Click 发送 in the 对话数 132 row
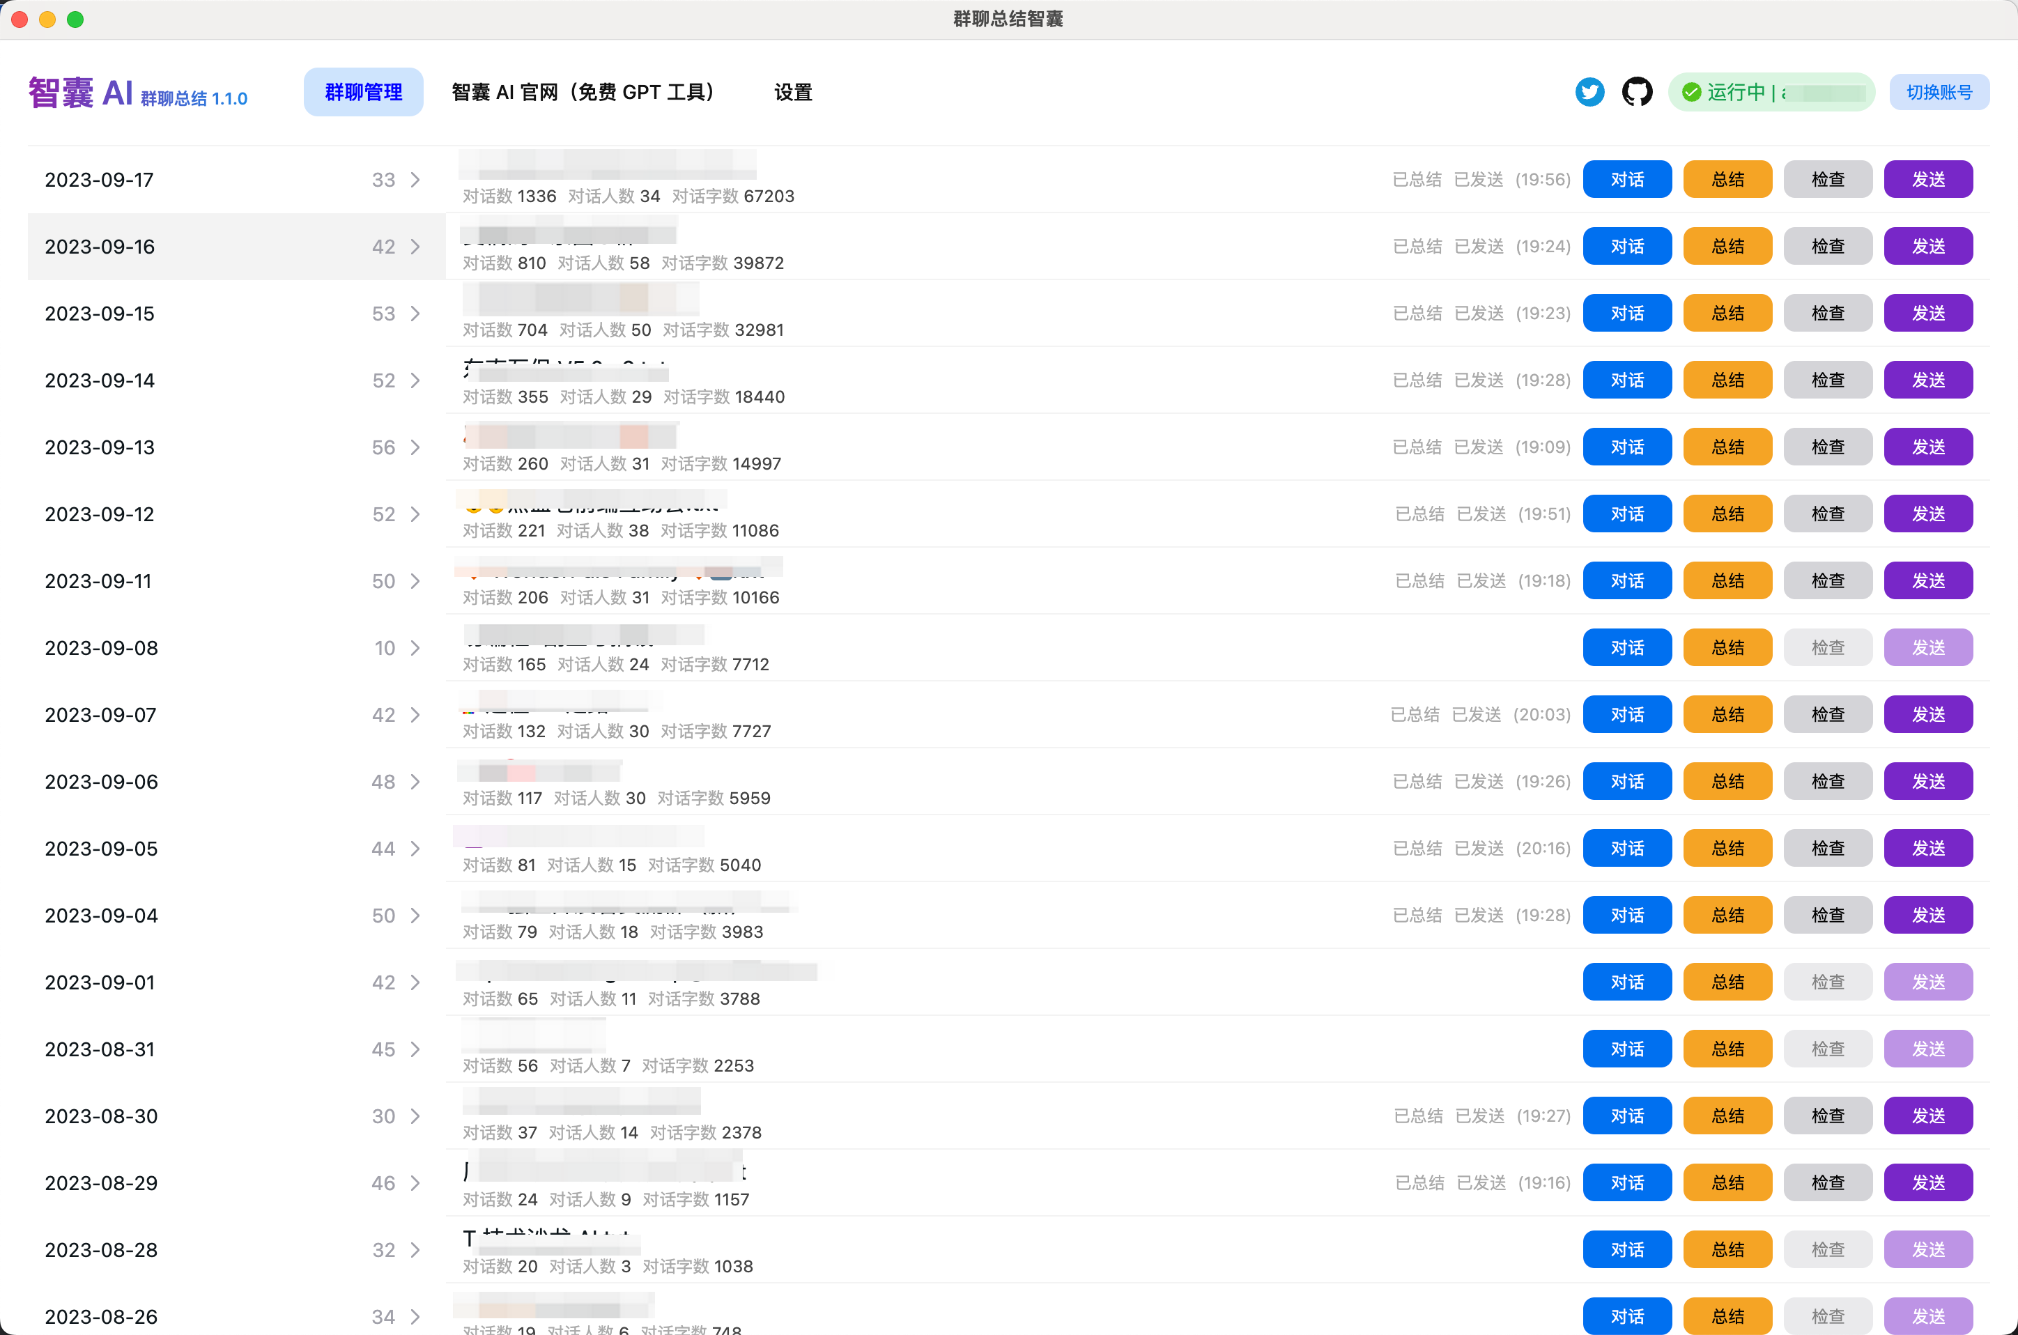2018x1335 pixels. 1927,714
